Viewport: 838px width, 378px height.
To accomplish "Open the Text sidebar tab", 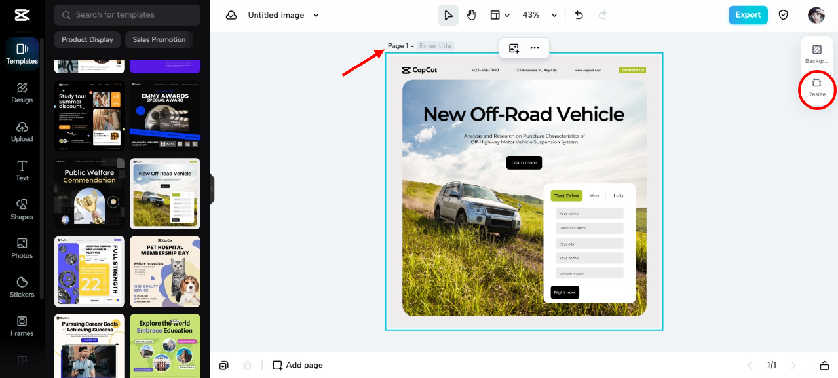I will point(22,170).
